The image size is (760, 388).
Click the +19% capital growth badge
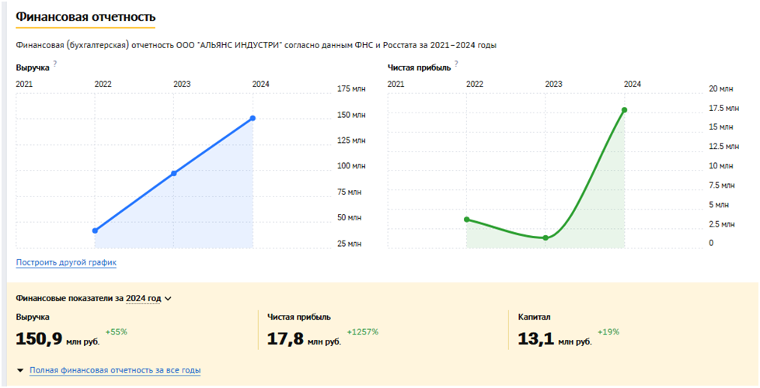[608, 332]
